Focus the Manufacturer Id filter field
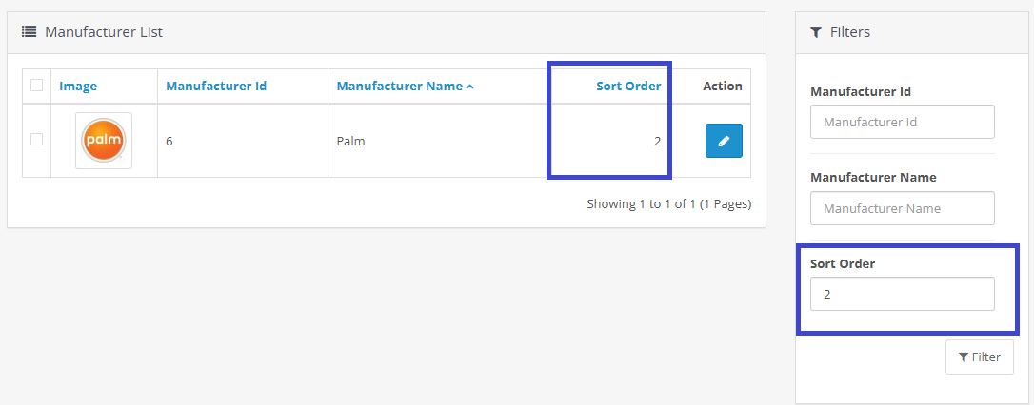The image size is (1034, 405). pos(902,122)
